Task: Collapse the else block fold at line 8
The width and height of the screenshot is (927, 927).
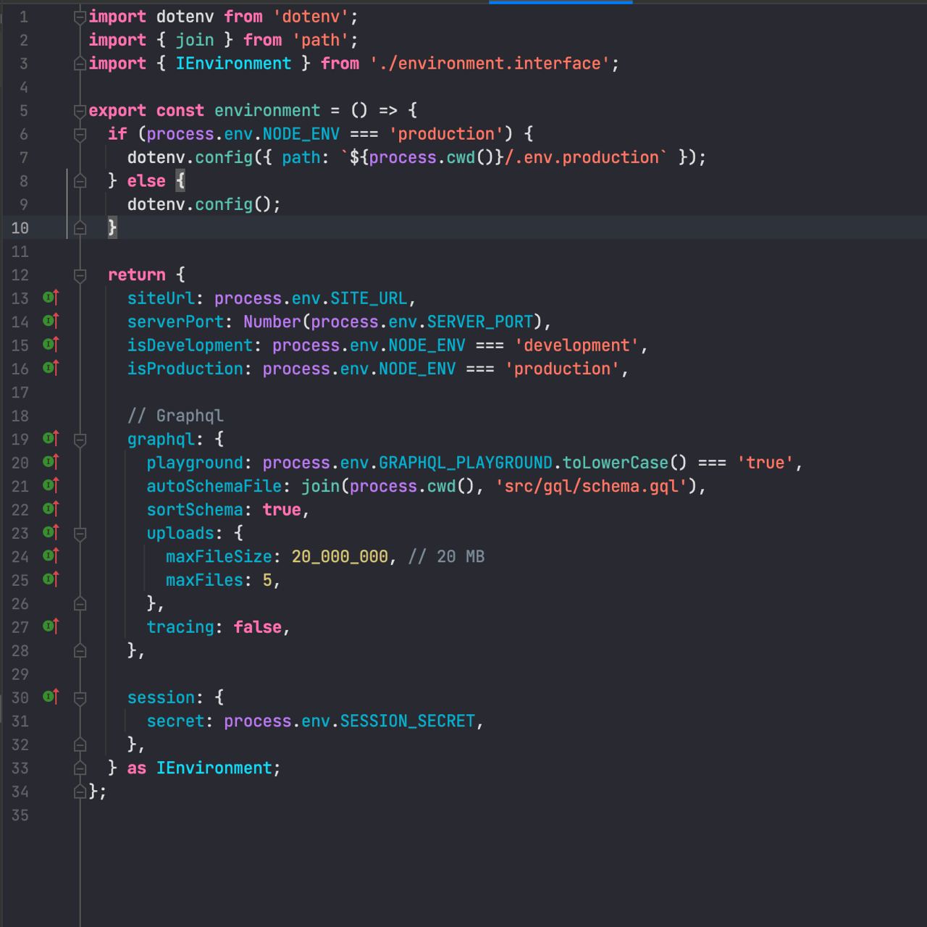Action: tap(80, 182)
